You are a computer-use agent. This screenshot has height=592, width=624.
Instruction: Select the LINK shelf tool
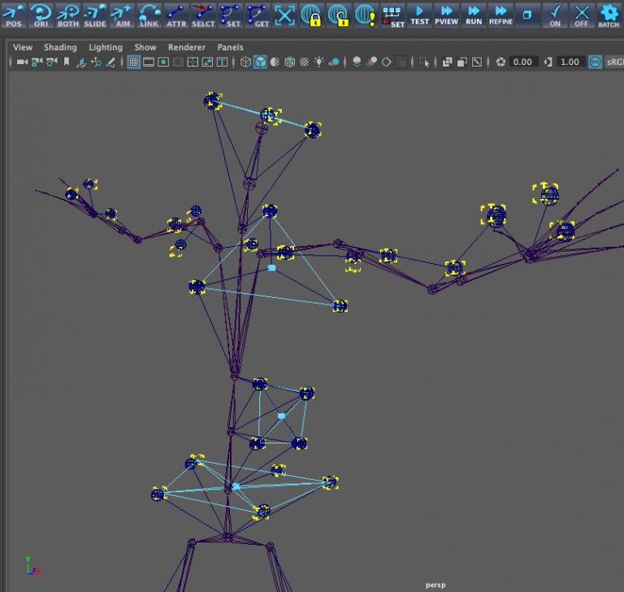[149, 15]
